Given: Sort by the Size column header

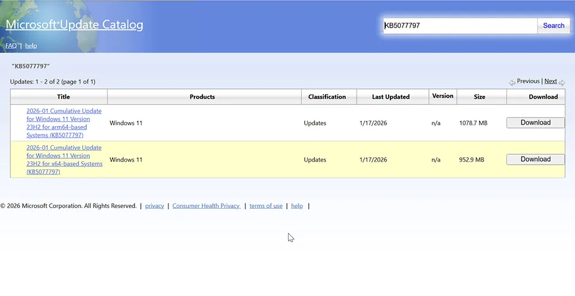Looking at the screenshot, I should (x=480, y=96).
